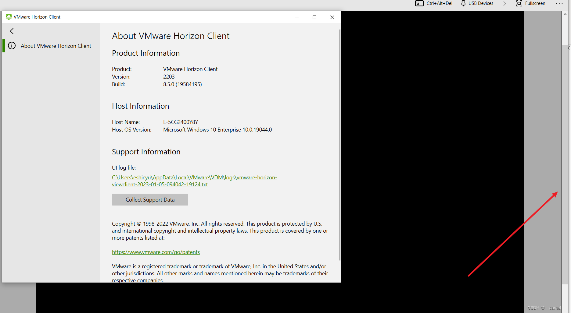Click Microsoft Windows 10 Enterprise 10.0.19044.0 text

click(217, 130)
